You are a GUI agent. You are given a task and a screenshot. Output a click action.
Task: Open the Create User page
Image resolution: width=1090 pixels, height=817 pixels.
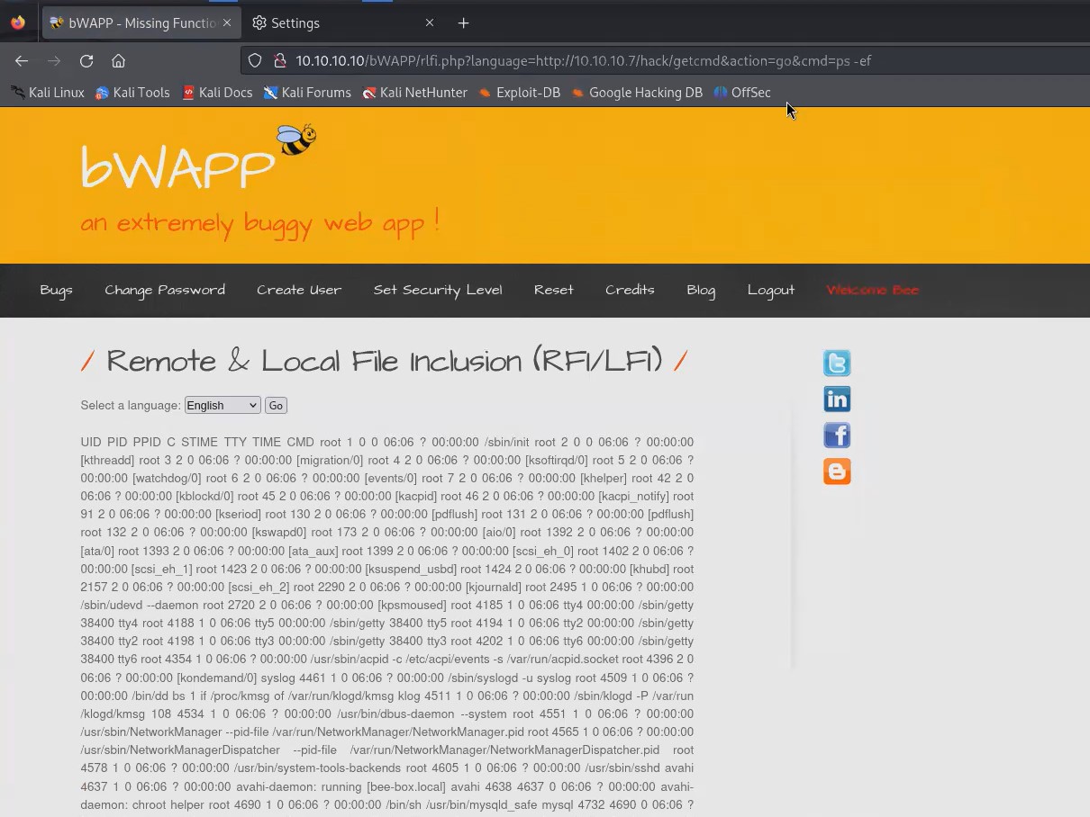pyautogui.click(x=299, y=290)
